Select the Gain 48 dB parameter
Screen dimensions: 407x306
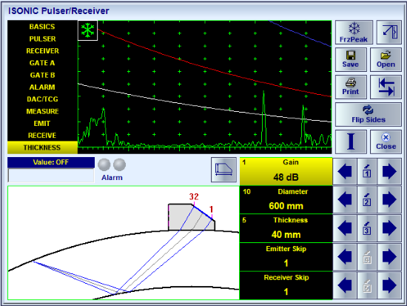tap(286, 171)
